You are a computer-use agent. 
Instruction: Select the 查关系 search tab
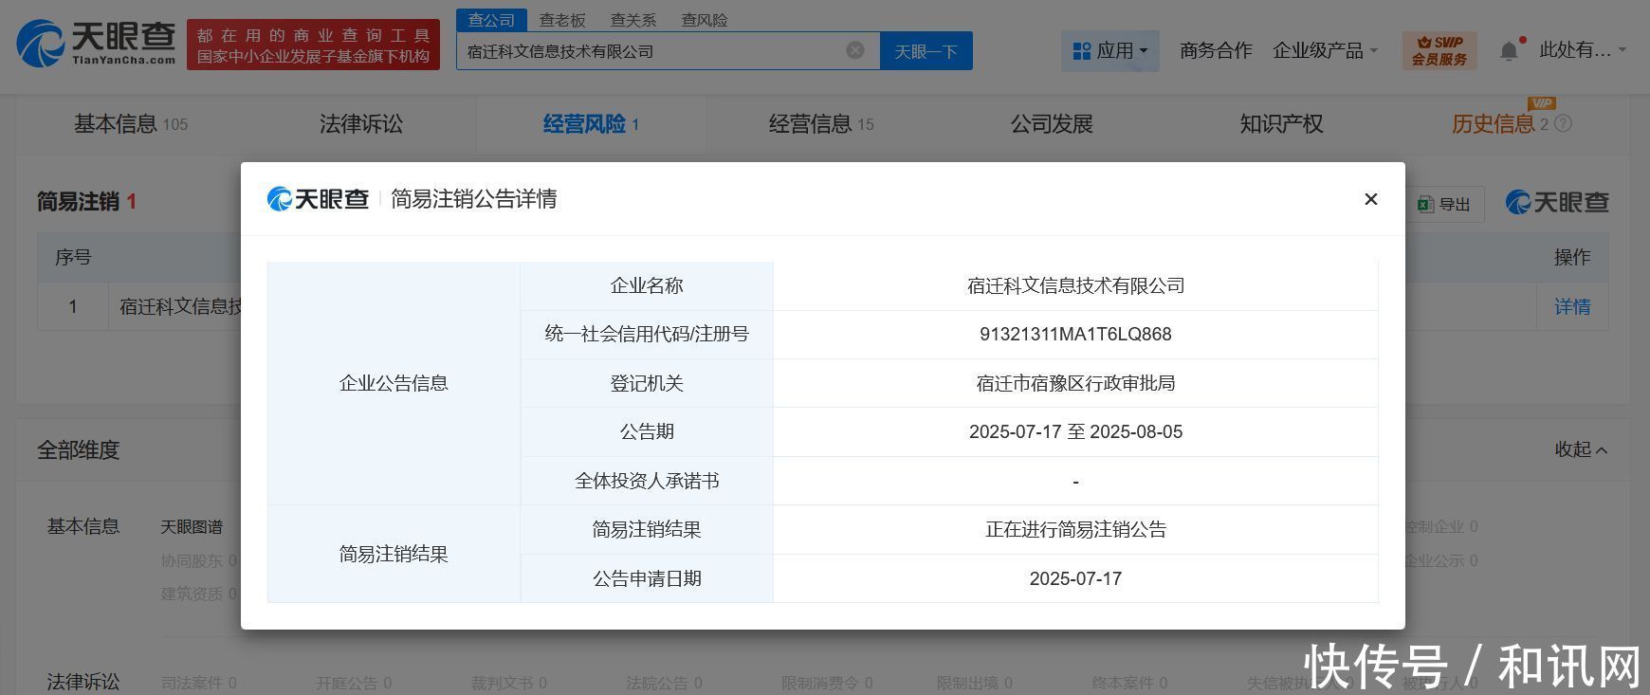(x=633, y=20)
